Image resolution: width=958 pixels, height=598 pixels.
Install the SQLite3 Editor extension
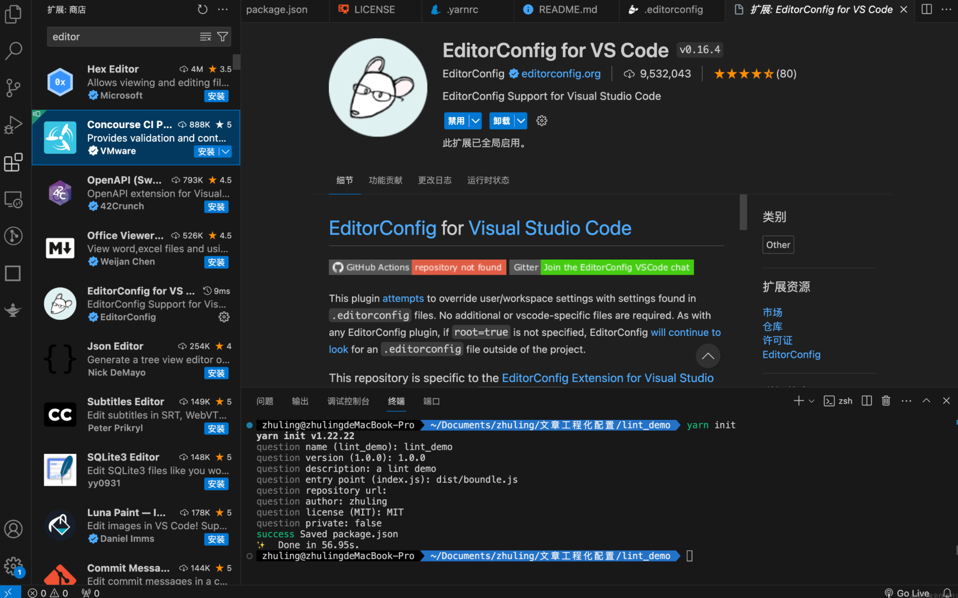[x=216, y=484]
